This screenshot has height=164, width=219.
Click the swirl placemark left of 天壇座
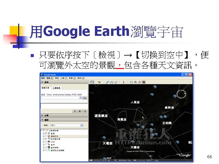[x=104, y=138]
